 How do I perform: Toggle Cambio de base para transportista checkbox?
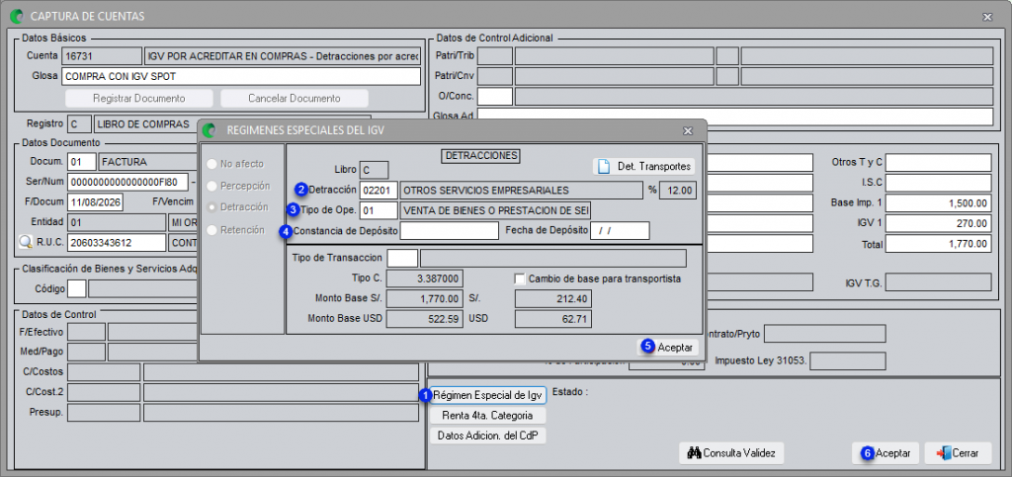pos(520,279)
